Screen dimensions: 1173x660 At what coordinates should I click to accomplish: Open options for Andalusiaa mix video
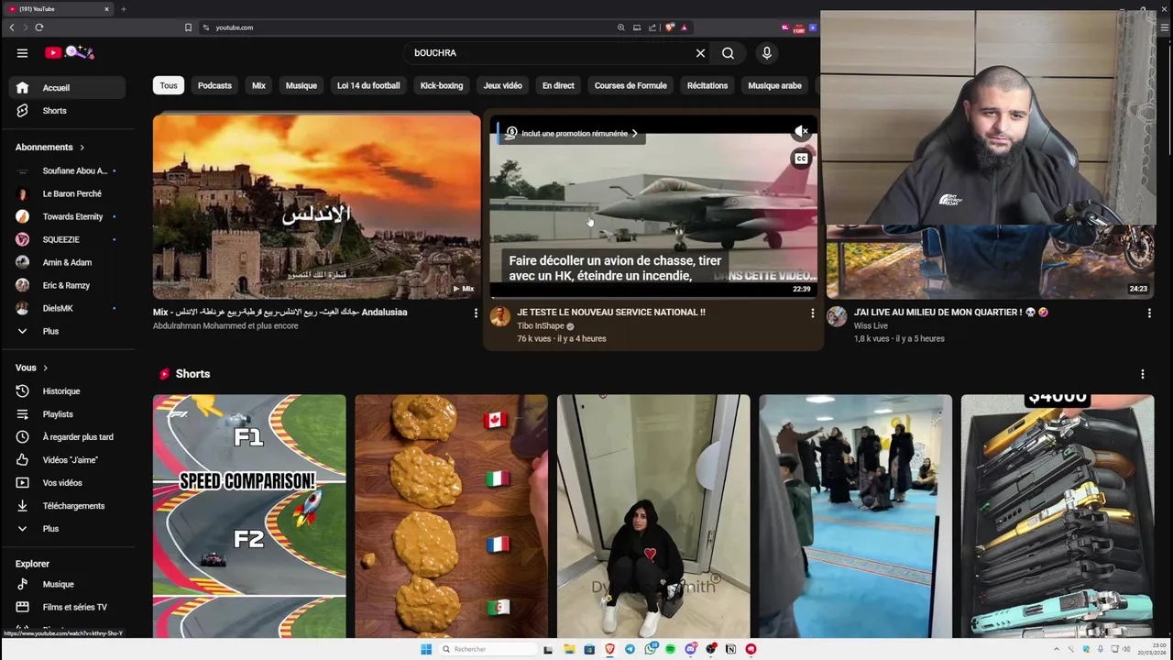tap(476, 313)
